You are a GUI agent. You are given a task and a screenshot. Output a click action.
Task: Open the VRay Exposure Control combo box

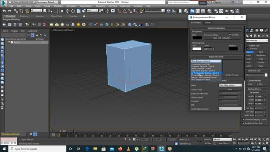point(206,61)
